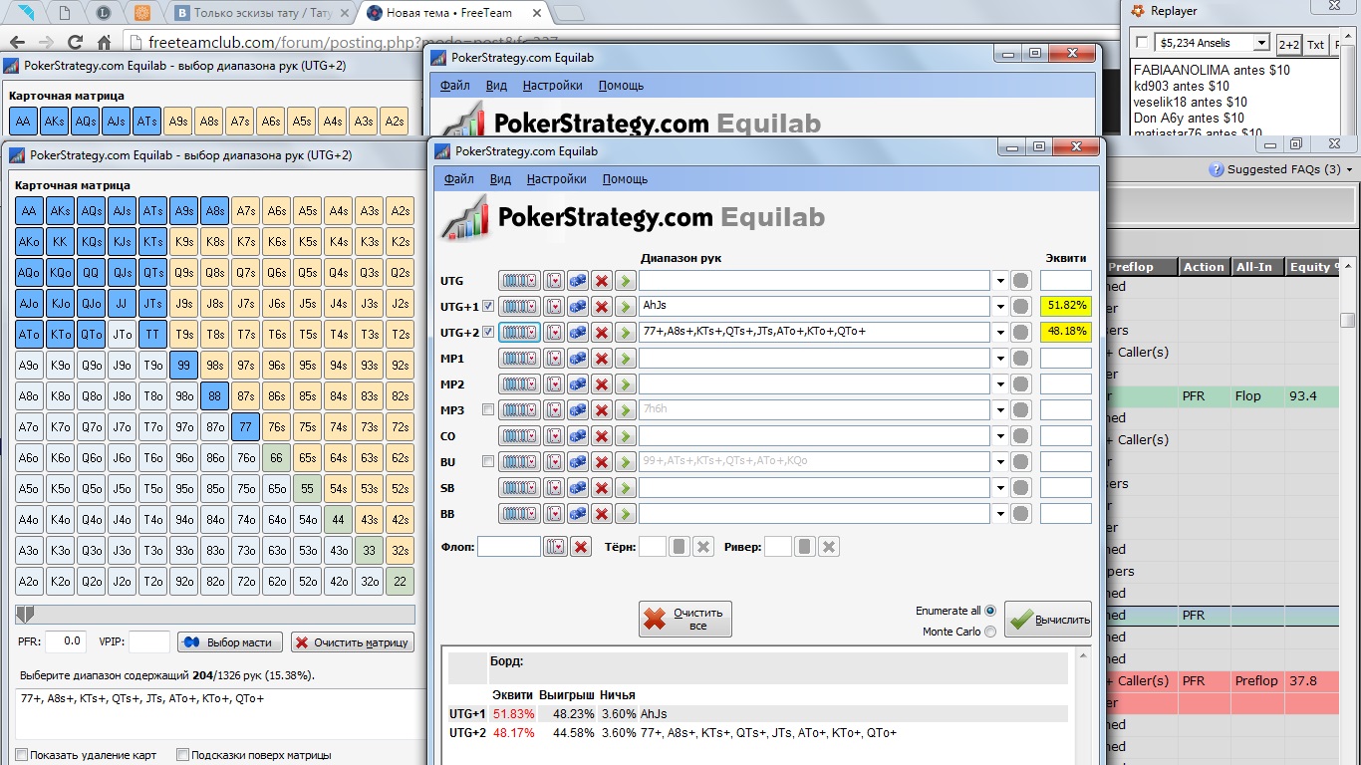Expand the BU range history dropdown
Image resolution: width=1361 pixels, height=765 pixels.
tap(1000, 462)
